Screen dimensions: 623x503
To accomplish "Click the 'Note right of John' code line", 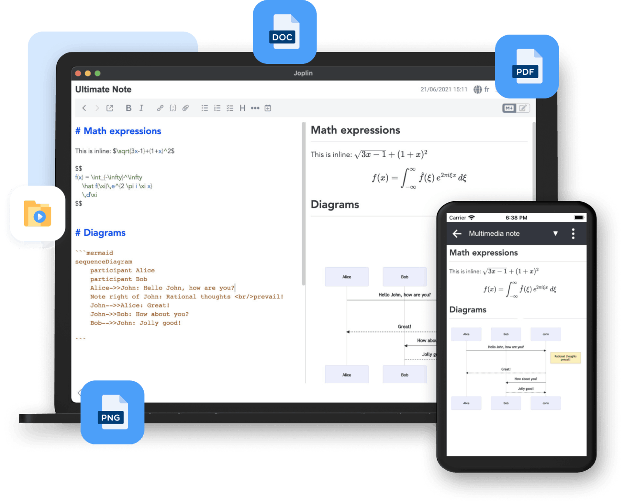I will pos(187,296).
